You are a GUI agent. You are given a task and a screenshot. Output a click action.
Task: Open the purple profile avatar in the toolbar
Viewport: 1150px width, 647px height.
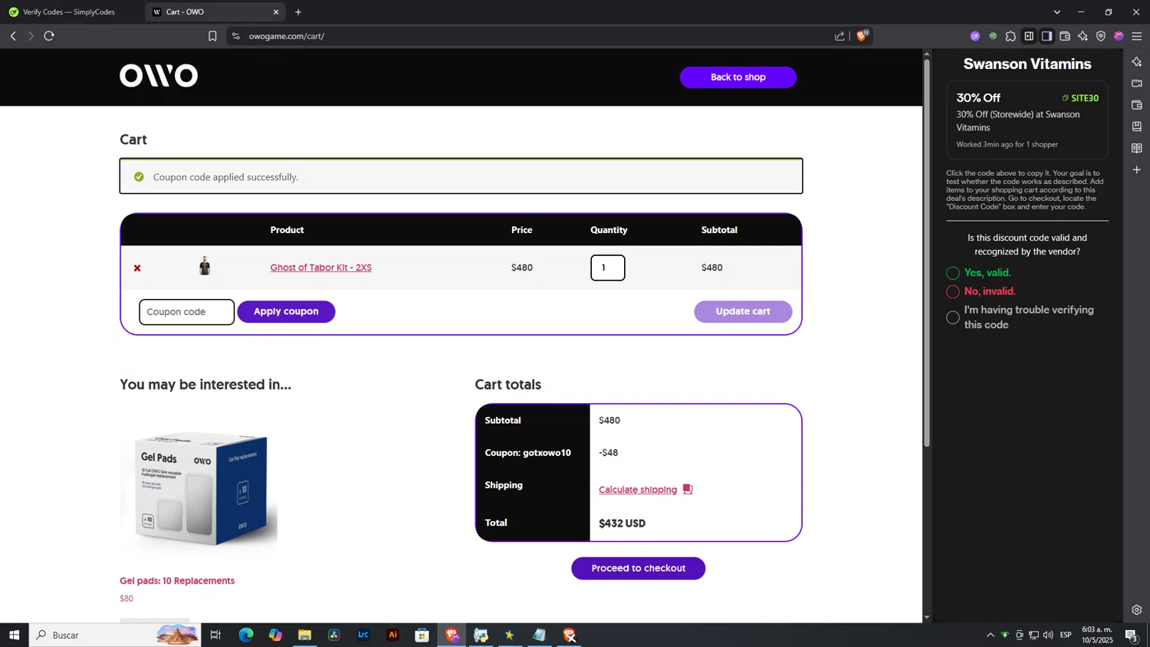pos(1119,36)
